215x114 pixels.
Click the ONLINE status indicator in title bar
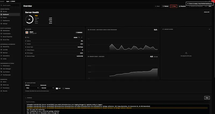[13, 1]
